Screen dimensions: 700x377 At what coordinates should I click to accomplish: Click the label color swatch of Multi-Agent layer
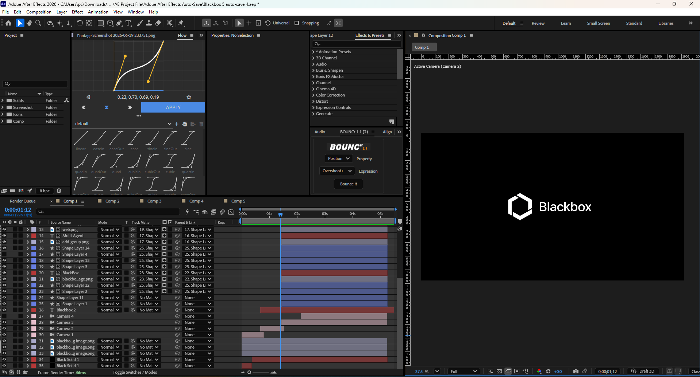point(34,236)
